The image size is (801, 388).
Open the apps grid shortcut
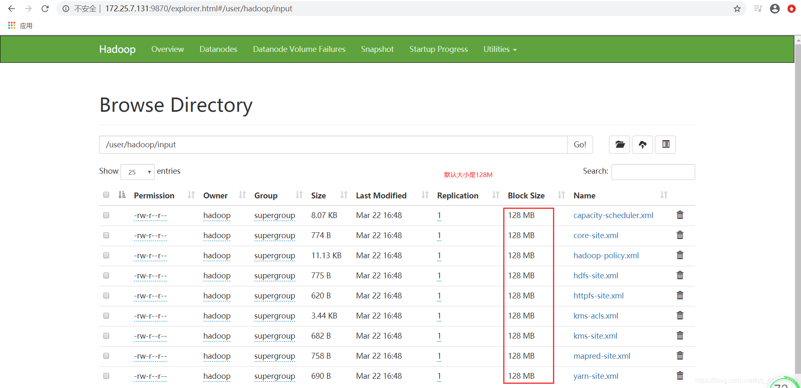(x=12, y=26)
